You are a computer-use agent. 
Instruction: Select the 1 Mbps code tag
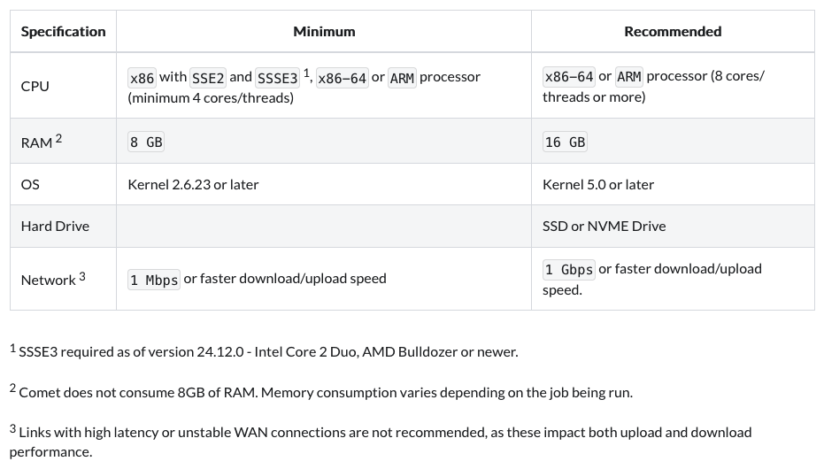[154, 280]
